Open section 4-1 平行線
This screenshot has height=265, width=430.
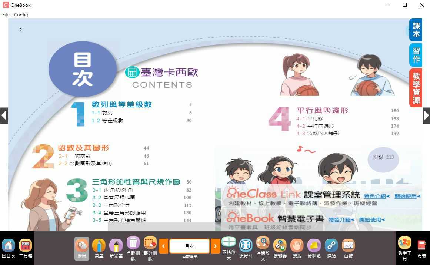coord(310,118)
